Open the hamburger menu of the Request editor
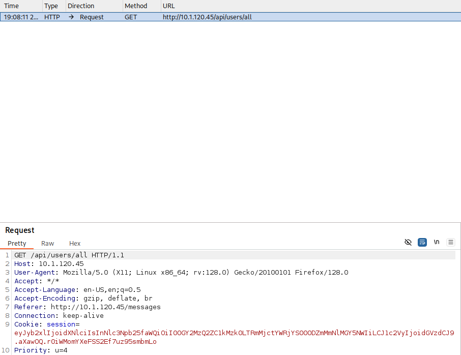The image size is (461, 355). tap(450, 243)
